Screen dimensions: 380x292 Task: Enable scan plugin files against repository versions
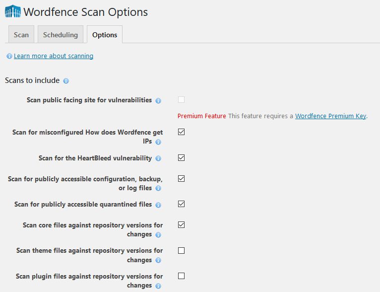(x=181, y=276)
